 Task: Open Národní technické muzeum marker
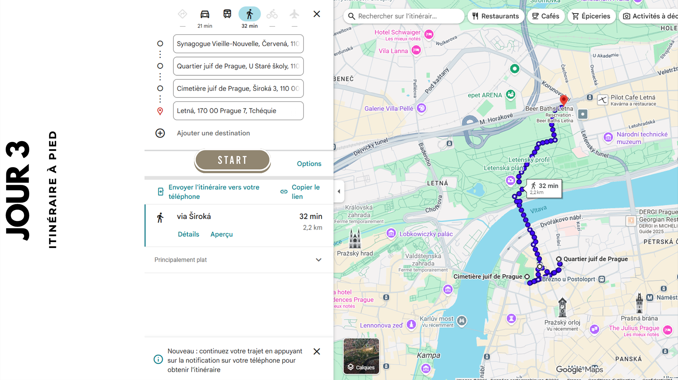point(608,137)
